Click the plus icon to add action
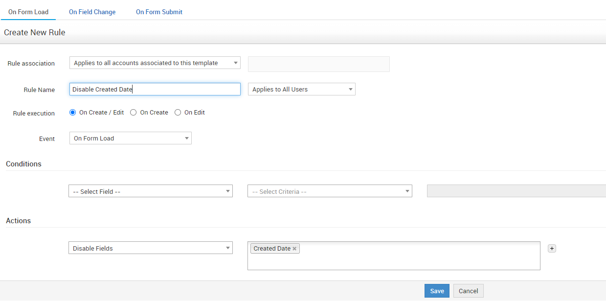 coord(552,249)
